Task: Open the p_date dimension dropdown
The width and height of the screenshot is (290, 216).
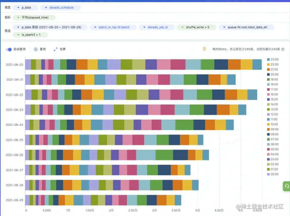Action: (26, 8)
